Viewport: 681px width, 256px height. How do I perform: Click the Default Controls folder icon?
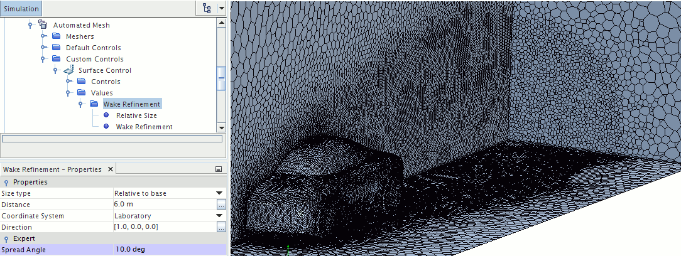tap(56, 48)
